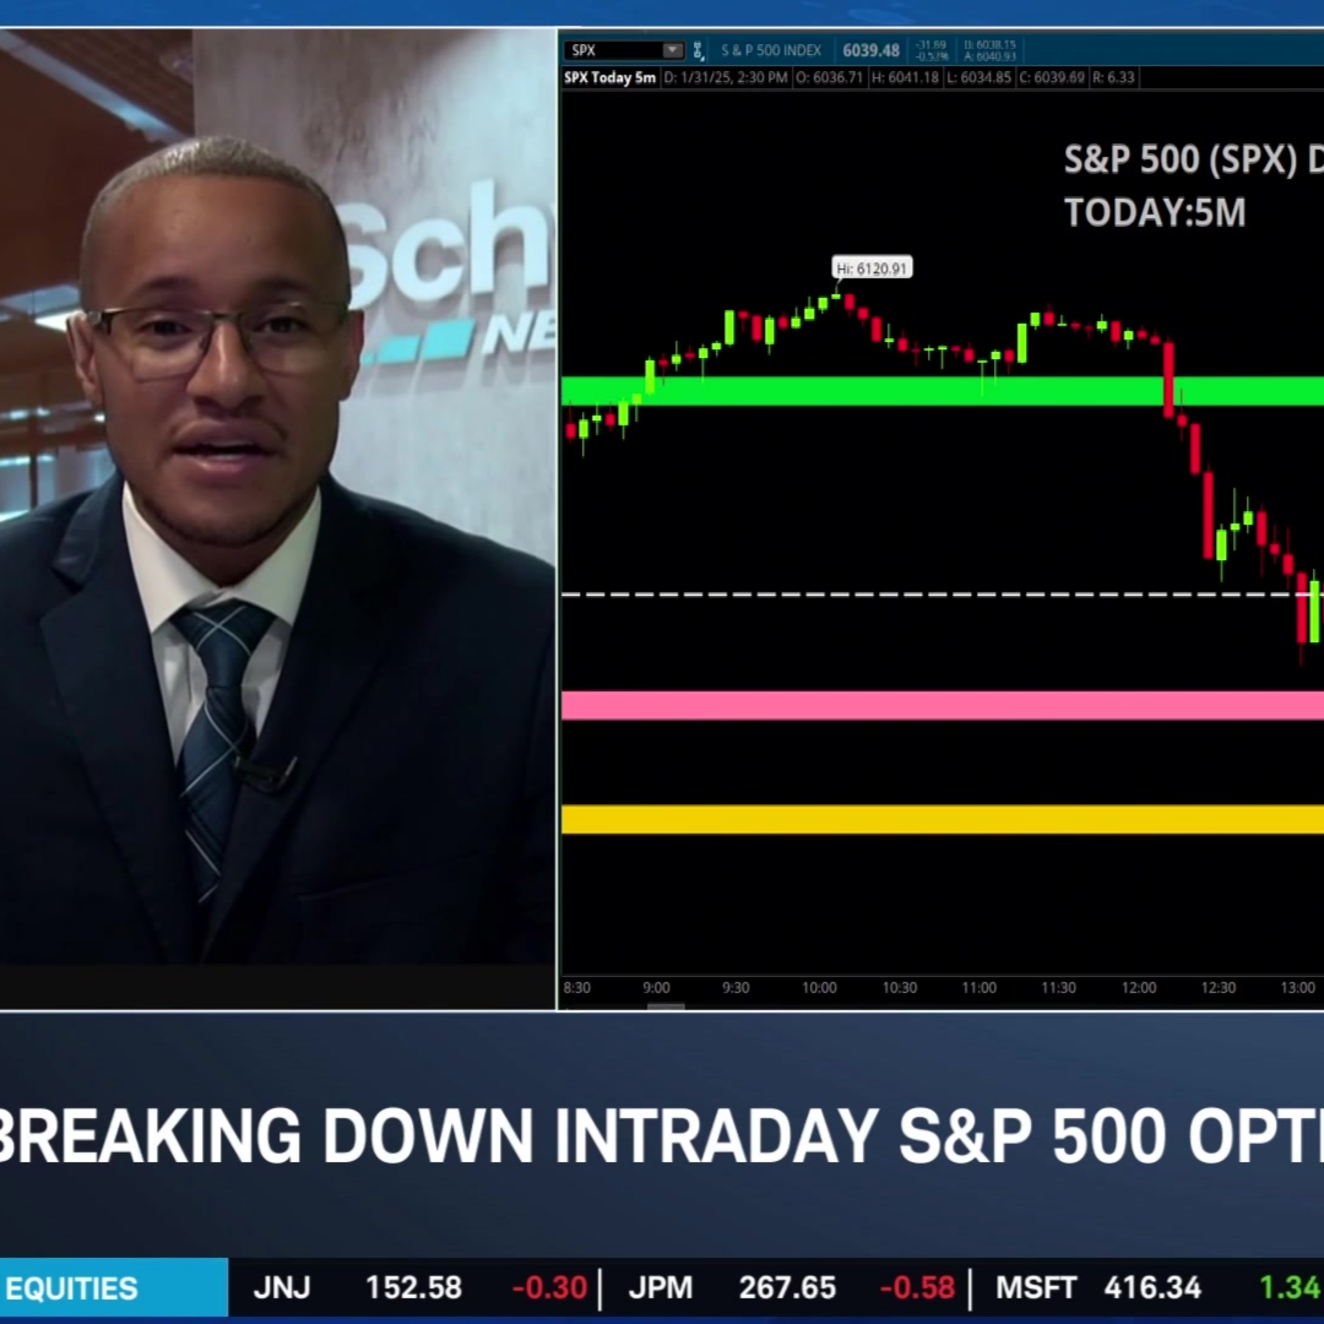Click the JNJ ticker symbol
The image size is (1324, 1324).
(x=282, y=1288)
